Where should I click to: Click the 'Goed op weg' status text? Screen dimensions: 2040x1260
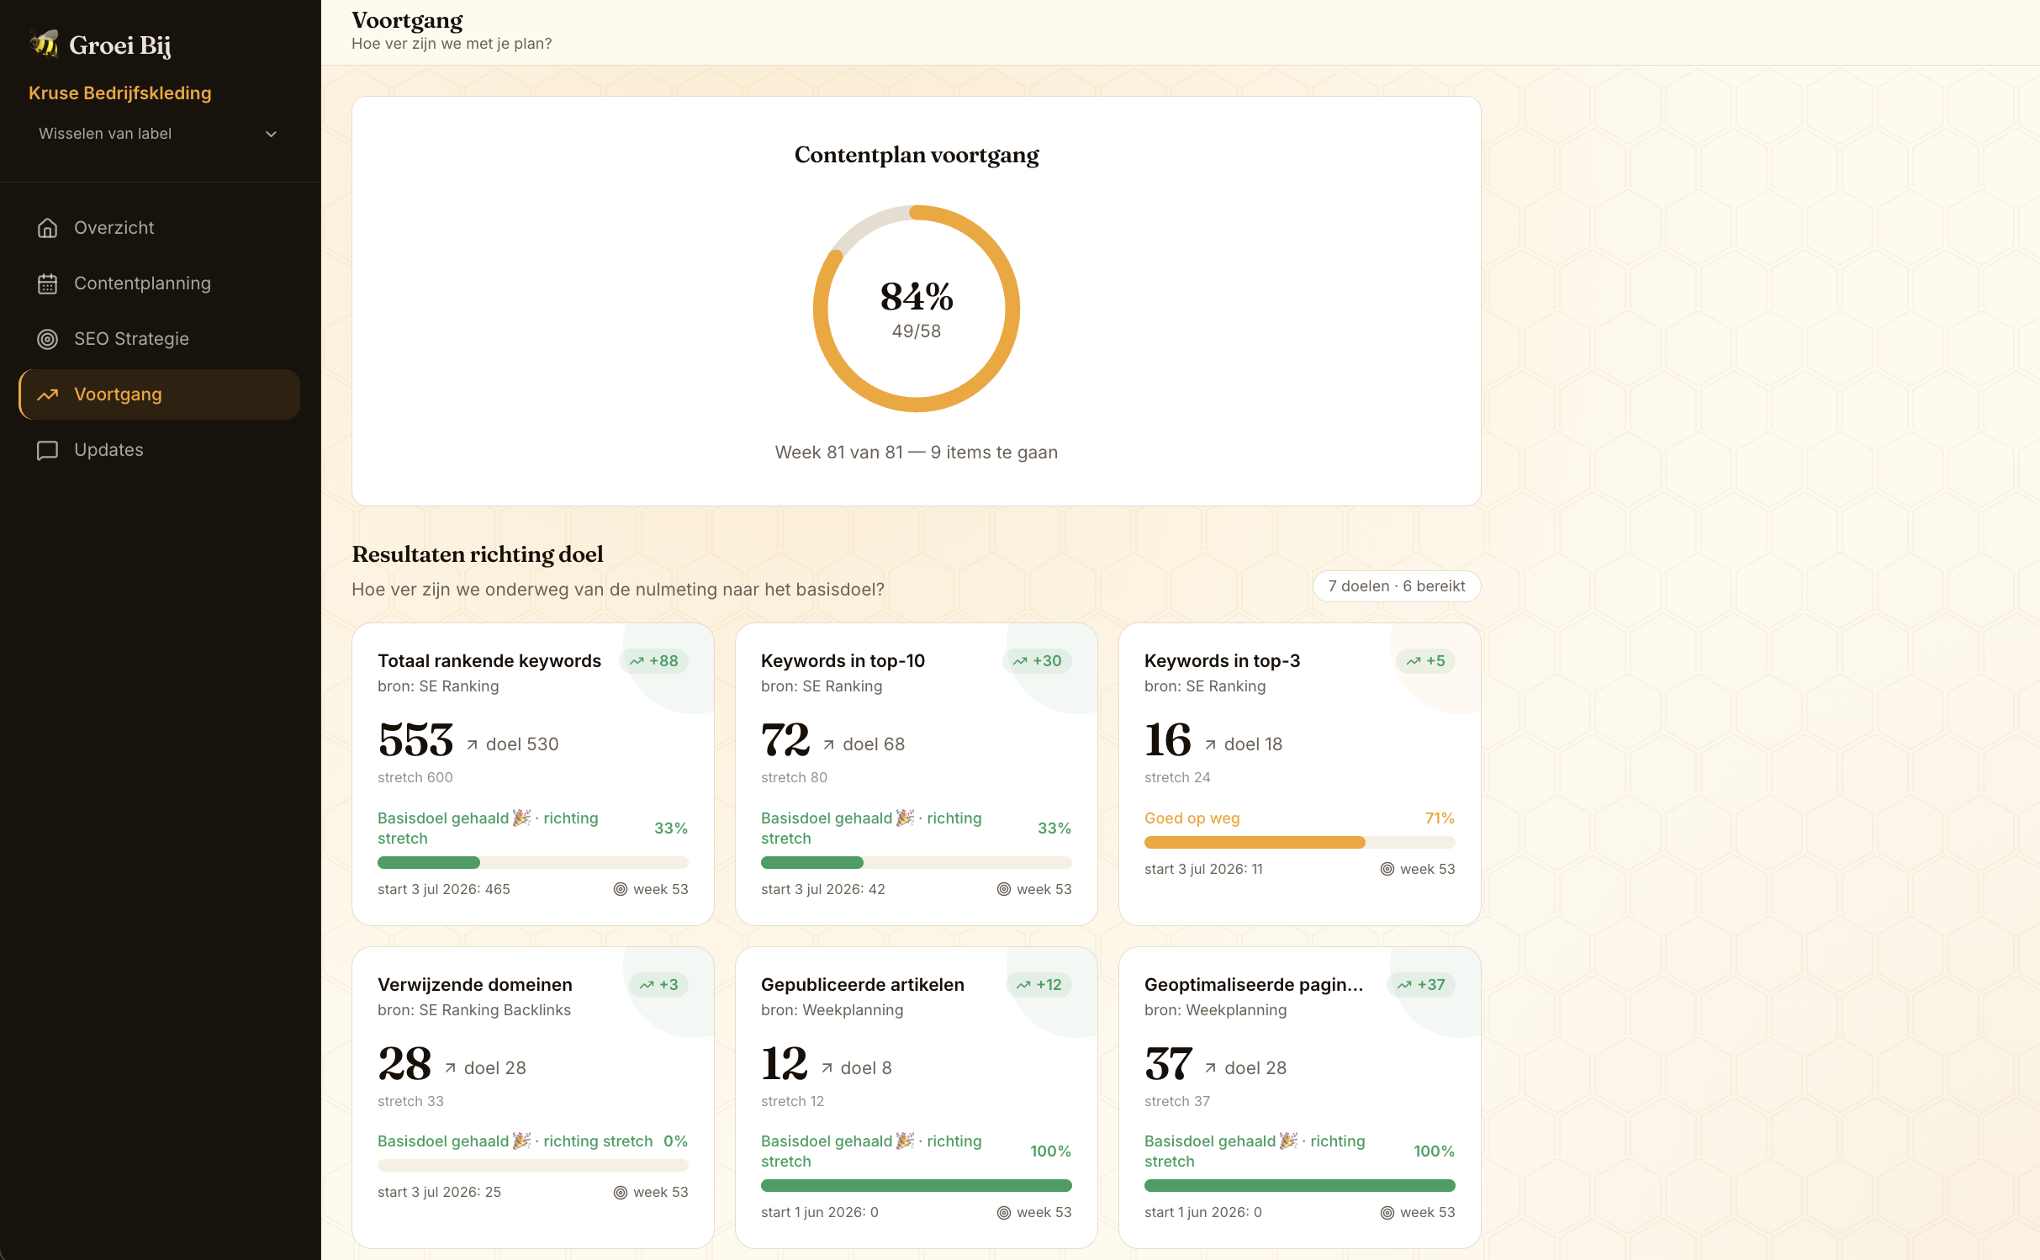coord(1192,818)
